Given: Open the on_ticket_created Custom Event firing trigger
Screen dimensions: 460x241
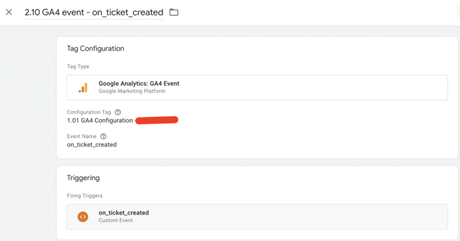Looking at the screenshot, I should pyautogui.click(x=257, y=216).
